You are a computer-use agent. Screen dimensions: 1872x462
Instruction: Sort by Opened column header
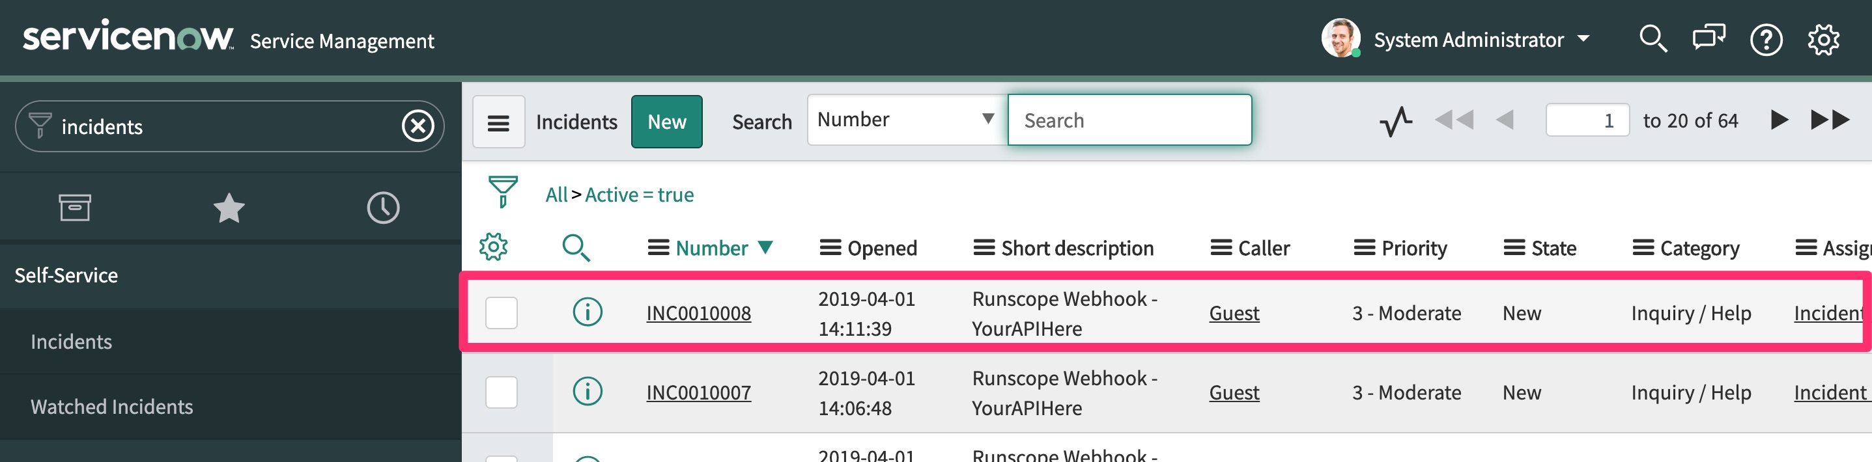tap(882, 249)
